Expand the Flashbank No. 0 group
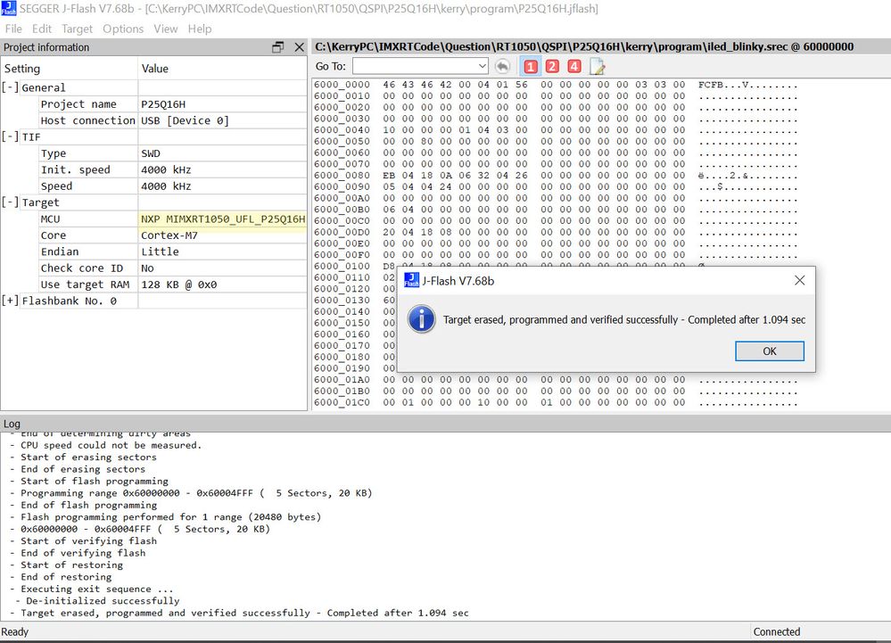The height and width of the screenshot is (643, 891). coord(10,301)
